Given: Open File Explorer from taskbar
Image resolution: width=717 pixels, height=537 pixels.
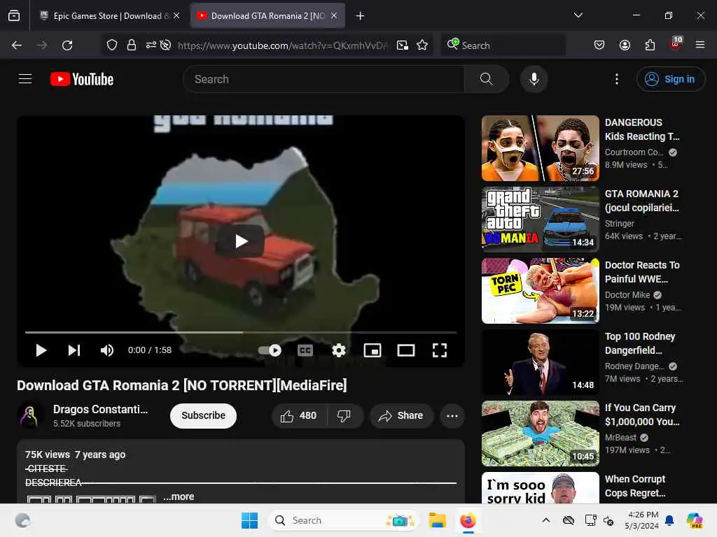Looking at the screenshot, I should [437, 520].
